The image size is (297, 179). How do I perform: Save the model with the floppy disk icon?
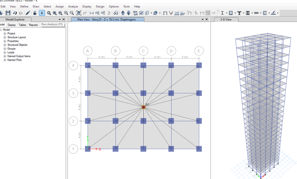pyautogui.click(x=8, y=13)
